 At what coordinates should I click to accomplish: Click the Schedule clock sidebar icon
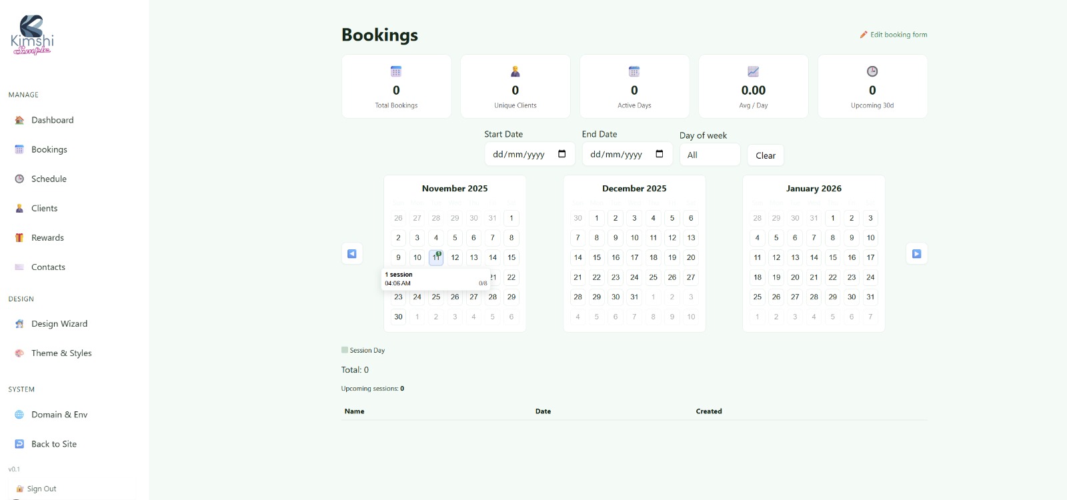pyautogui.click(x=19, y=179)
